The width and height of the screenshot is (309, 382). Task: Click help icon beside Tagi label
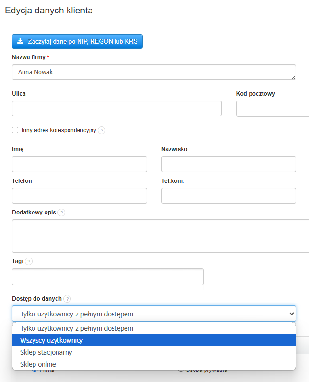(x=29, y=261)
